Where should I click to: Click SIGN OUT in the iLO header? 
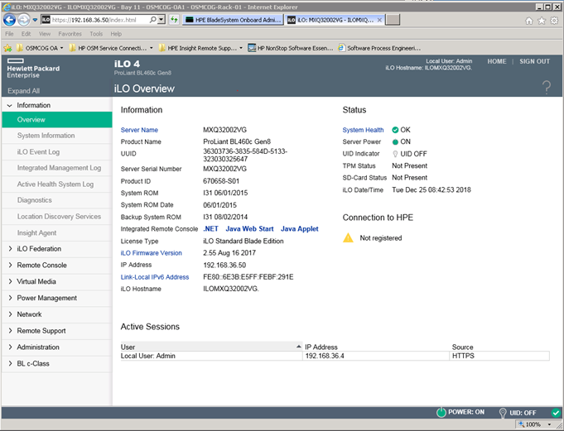(534, 61)
